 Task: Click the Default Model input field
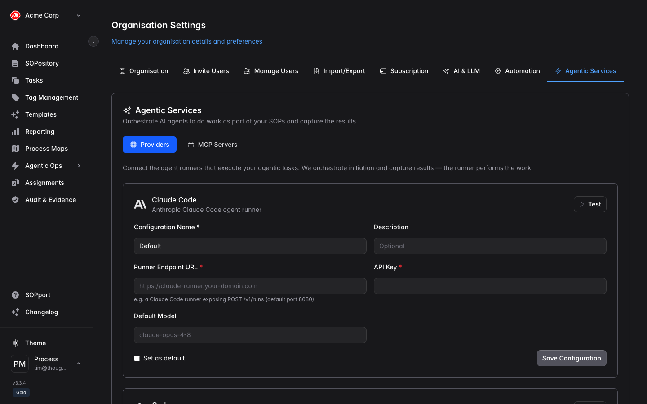click(250, 335)
